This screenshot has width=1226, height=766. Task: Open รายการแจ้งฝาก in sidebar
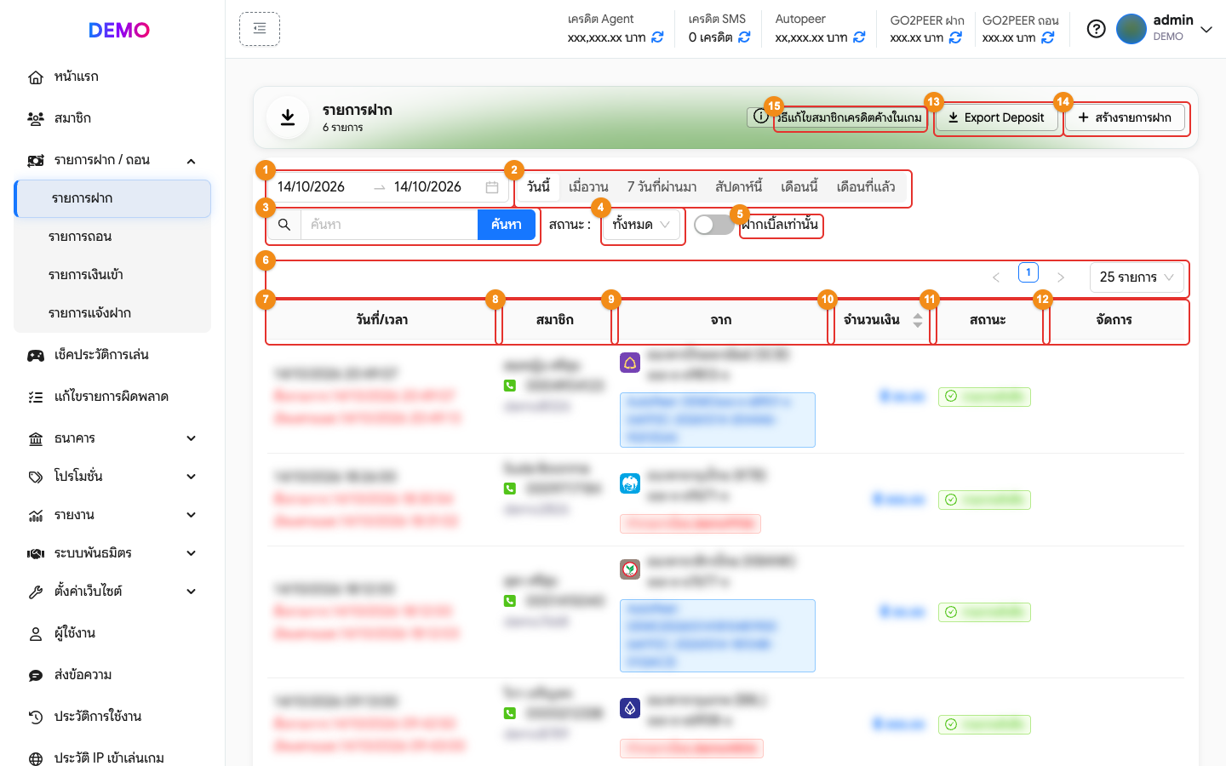click(112, 313)
